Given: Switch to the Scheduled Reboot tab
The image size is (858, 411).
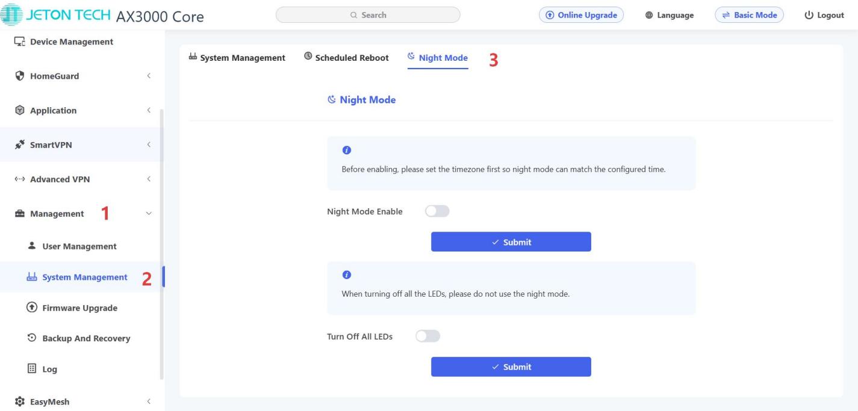Looking at the screenshot, I should (x=346, y=58).
